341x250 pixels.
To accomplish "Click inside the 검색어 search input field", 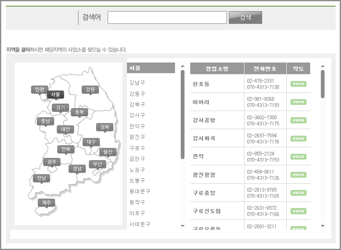I will pyautogui.click(x=167, y=18).
